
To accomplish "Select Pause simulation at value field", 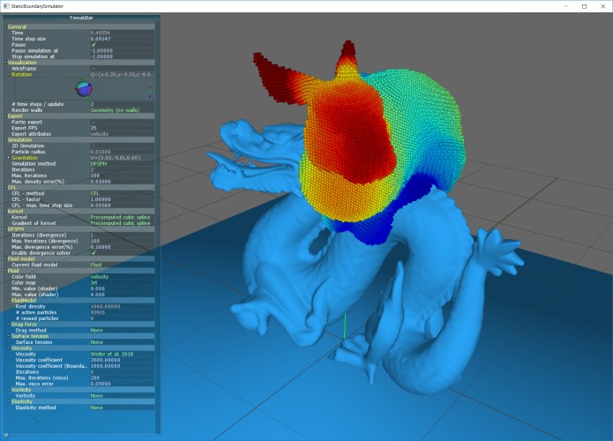I will coord(123,51).
